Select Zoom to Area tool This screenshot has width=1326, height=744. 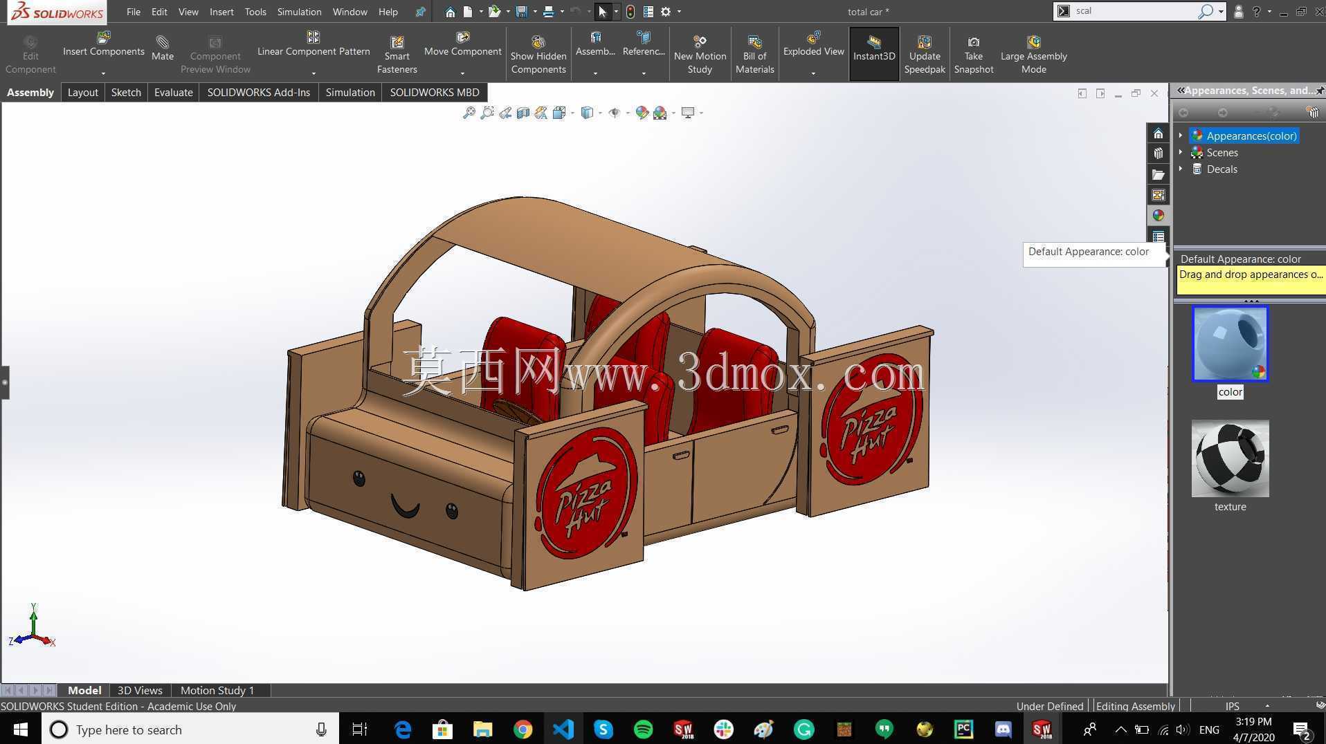[x=487, y=113]
